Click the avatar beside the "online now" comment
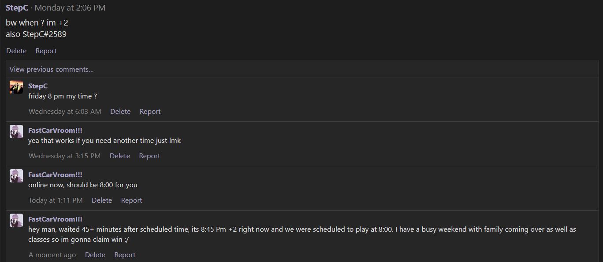The width and height of the screenshot is (603, 262). 16,176
